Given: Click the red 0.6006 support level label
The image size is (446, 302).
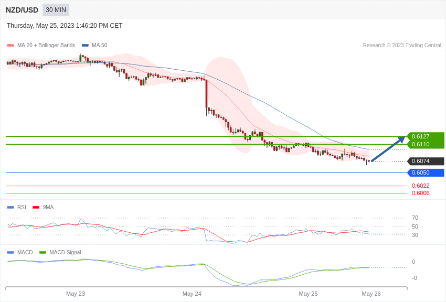Looking at the screenshot, I should pyautogui.click(x=420, y=193).
